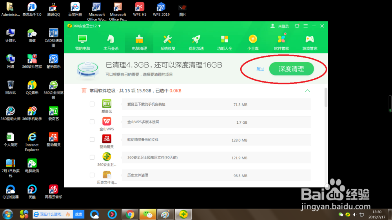Click the 驱动精灵 icon in junk list

[107, 139]
